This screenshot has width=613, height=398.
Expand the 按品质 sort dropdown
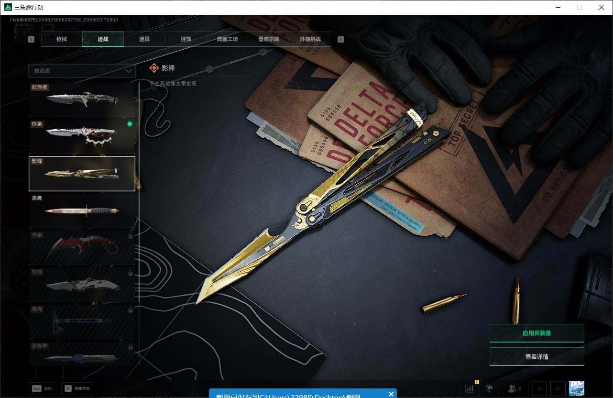tap(82, 71)
